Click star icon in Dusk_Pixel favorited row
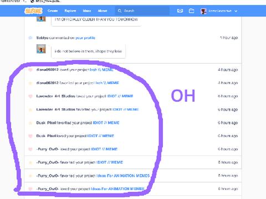266x199 pixels. 30,123
